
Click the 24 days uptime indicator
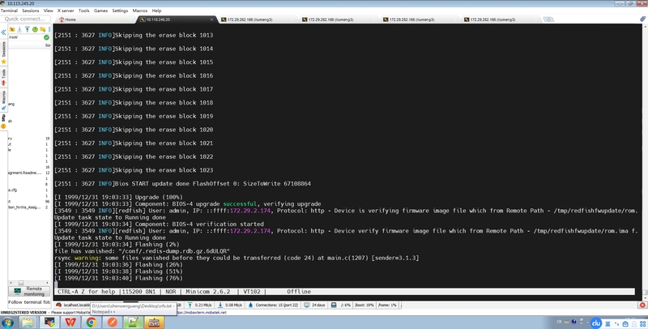314,305
